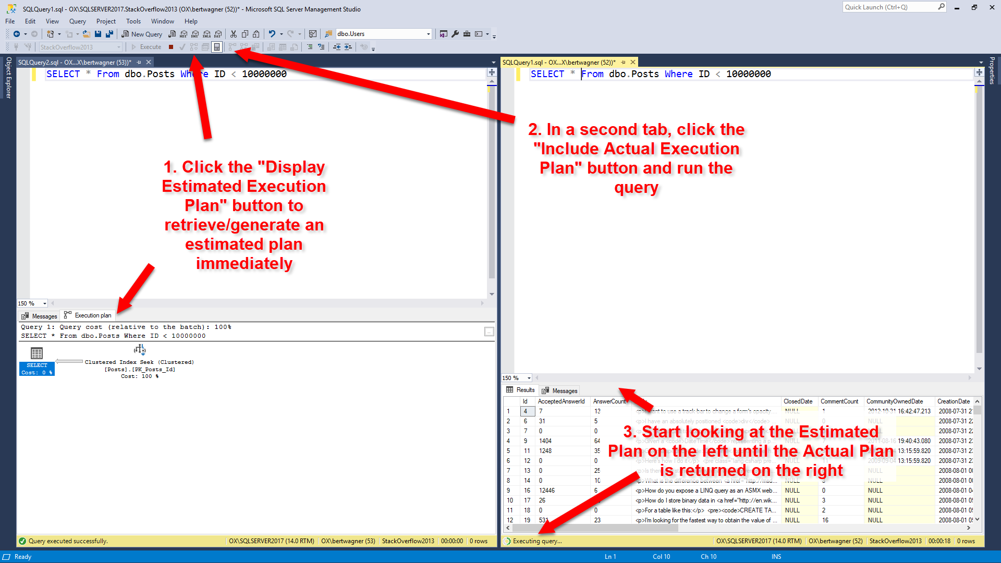Click the Database Engine Query icon
This screenshot has width=1001, height=563.
172,34
